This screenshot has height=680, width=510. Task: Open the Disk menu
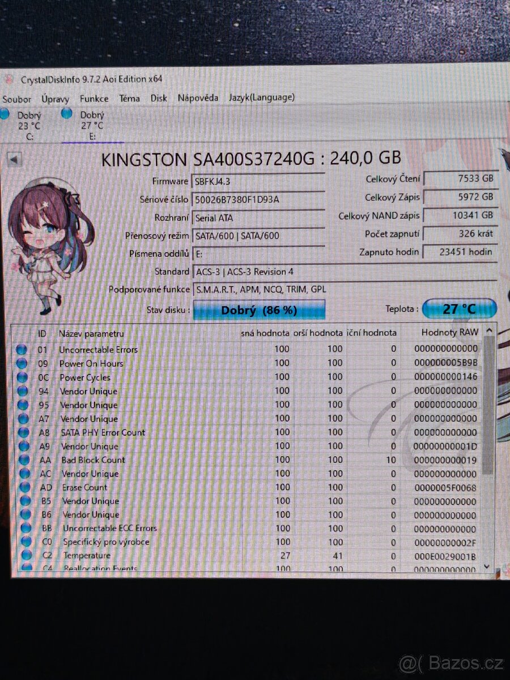click(x=158, y=99)
